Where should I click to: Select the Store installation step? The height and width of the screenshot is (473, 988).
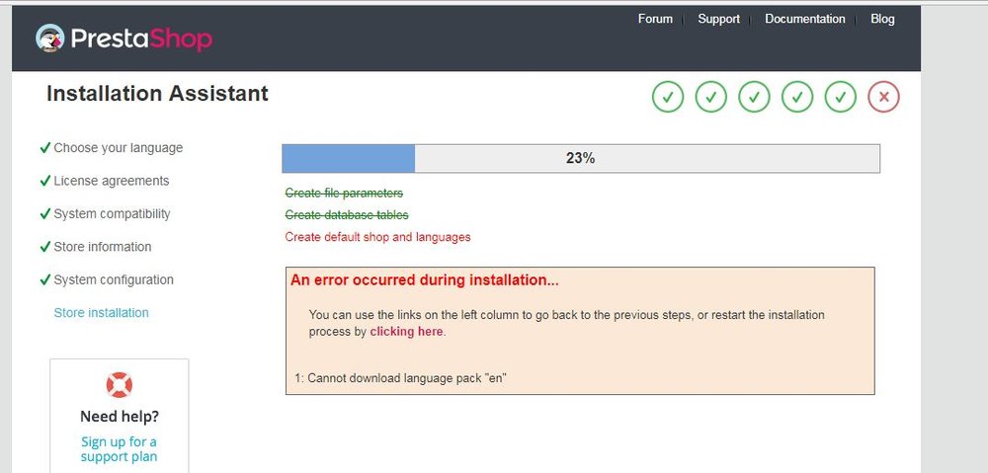(x=101, y=313)
